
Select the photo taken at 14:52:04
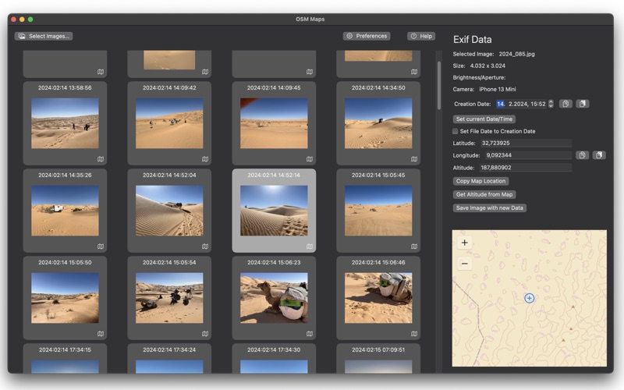point(169,211)
